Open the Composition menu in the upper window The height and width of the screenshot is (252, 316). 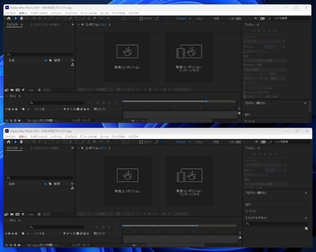(39, 13)
